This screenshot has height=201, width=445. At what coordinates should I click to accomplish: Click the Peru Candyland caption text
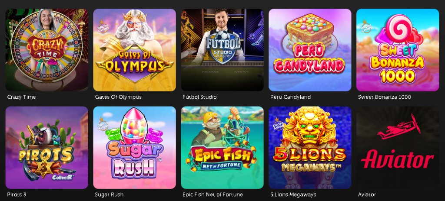pyautogui.click(x=291, y=97)
